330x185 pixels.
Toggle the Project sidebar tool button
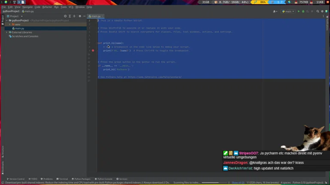2,19
